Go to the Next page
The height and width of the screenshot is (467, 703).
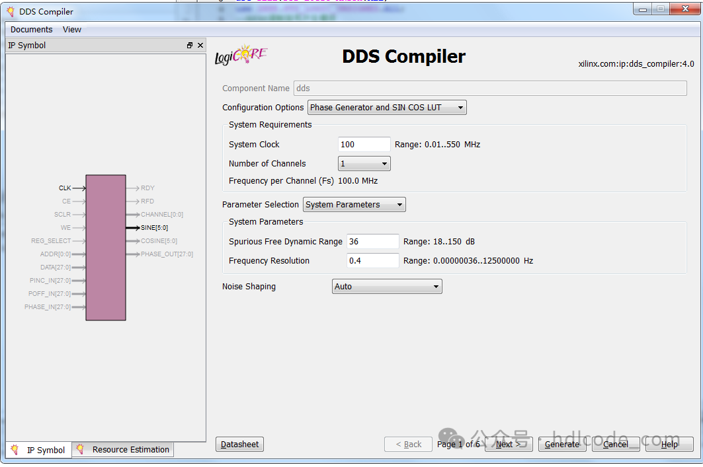tap(509, 444)
